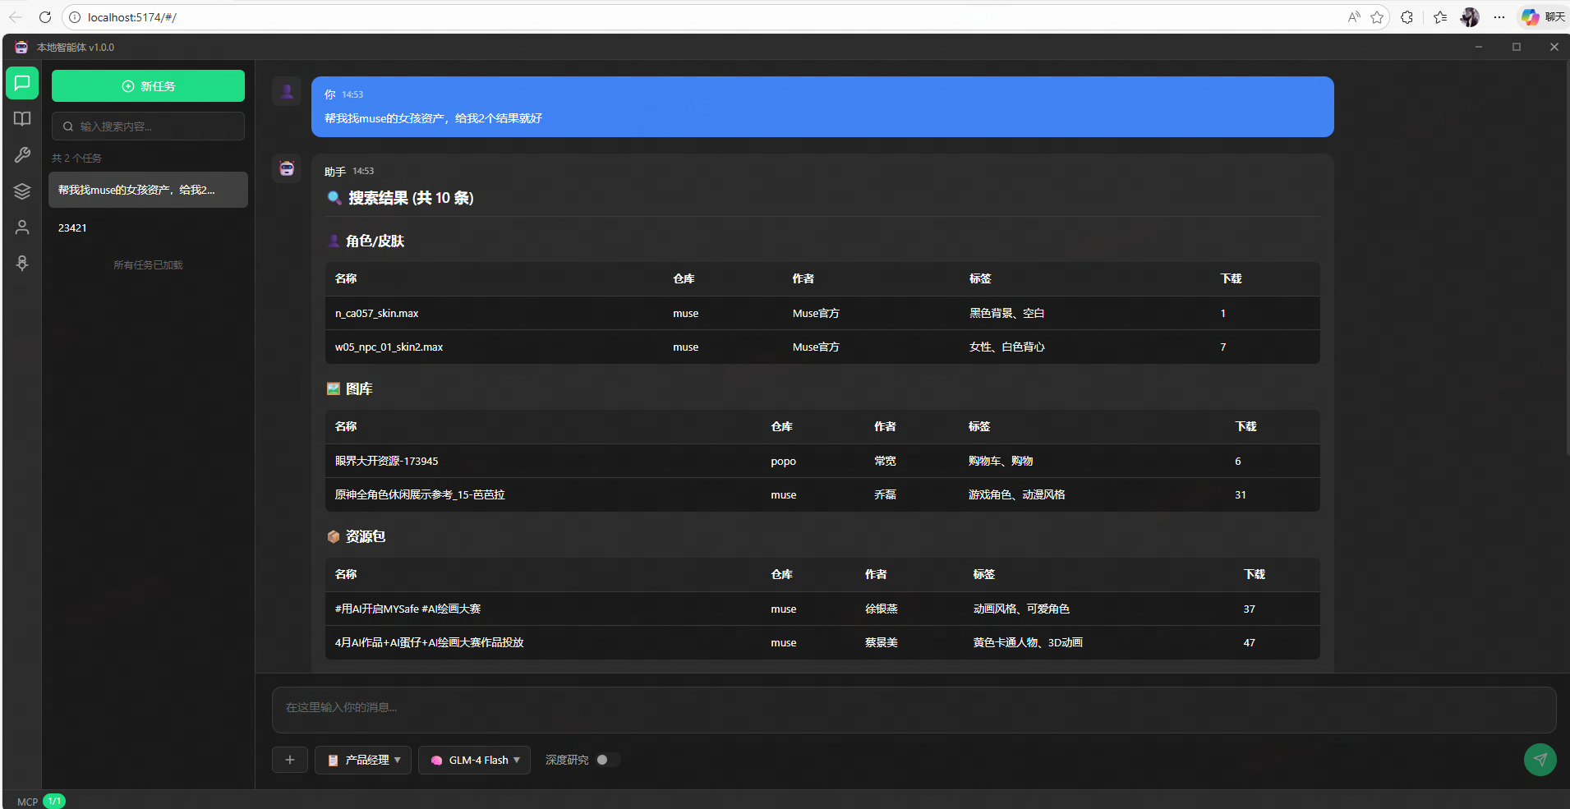1570x809 pixels.
Task: Open the book icon knowledge base panel
Action: (22, 119)
